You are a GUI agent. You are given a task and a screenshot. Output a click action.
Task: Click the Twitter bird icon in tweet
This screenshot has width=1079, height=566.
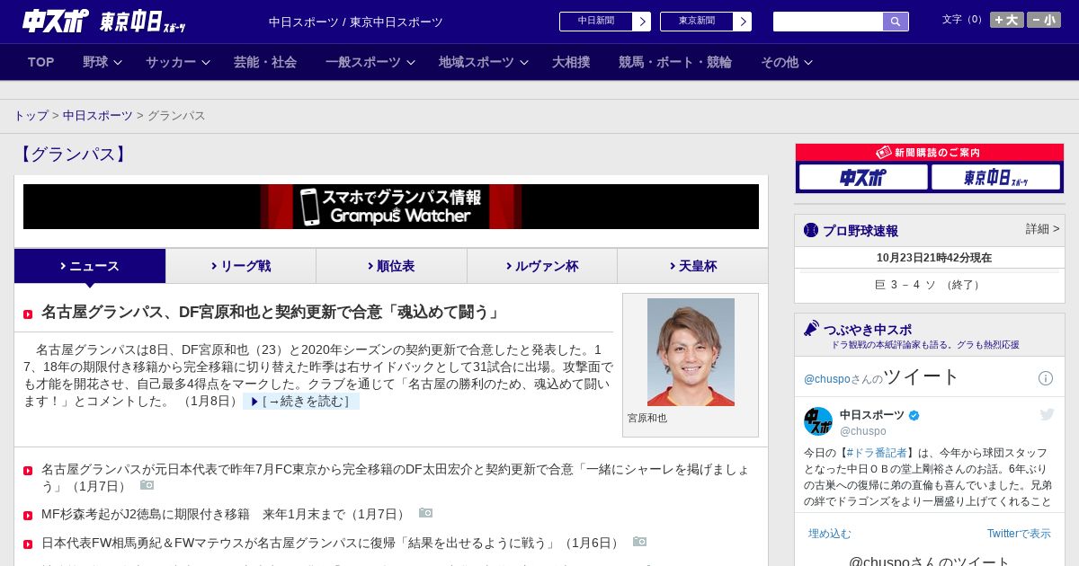1047,414
